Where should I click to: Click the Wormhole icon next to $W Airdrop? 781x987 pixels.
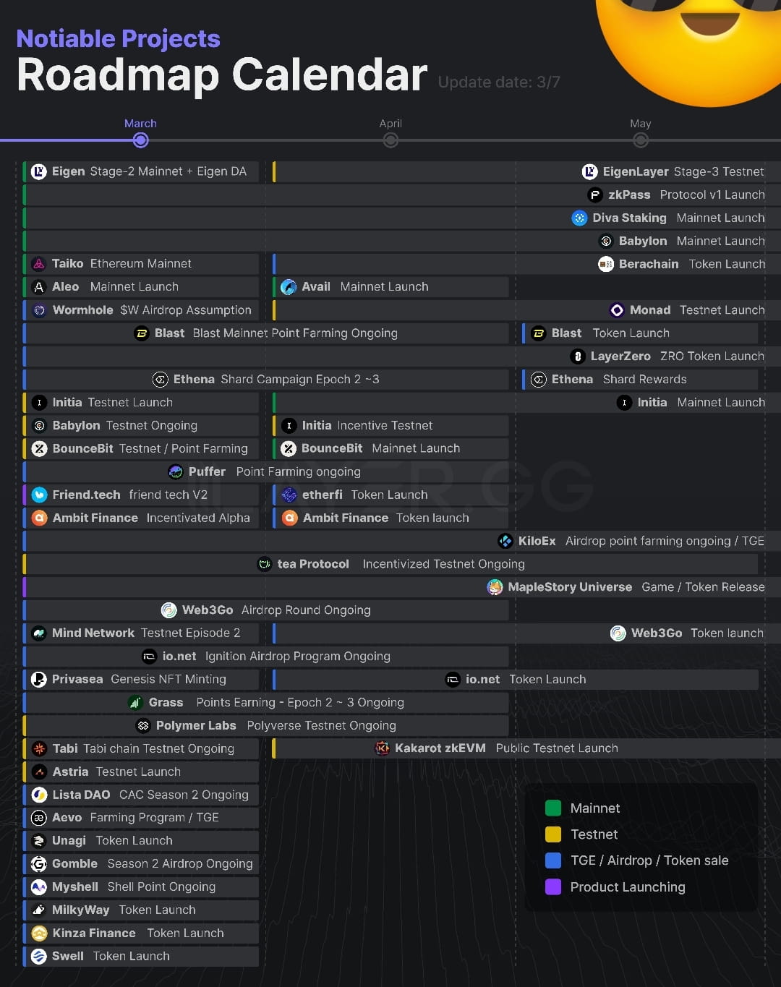(x=39, y=309)
